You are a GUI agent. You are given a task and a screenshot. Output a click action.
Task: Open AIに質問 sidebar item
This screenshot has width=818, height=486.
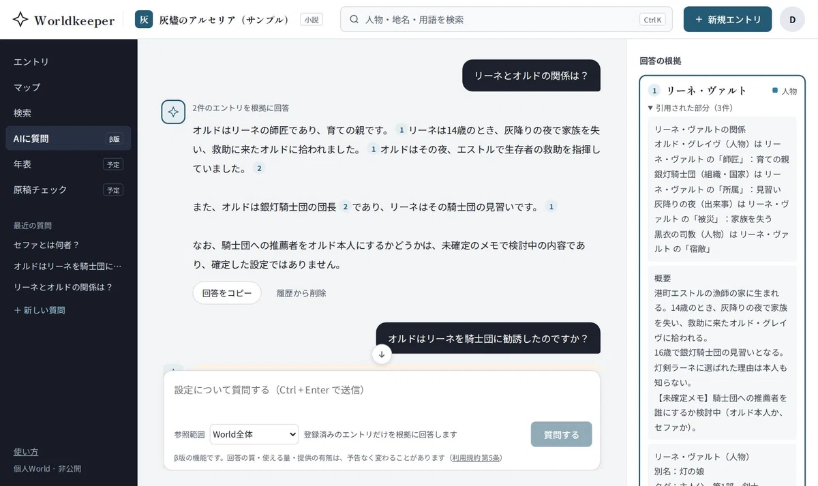(x=68, y=138)
